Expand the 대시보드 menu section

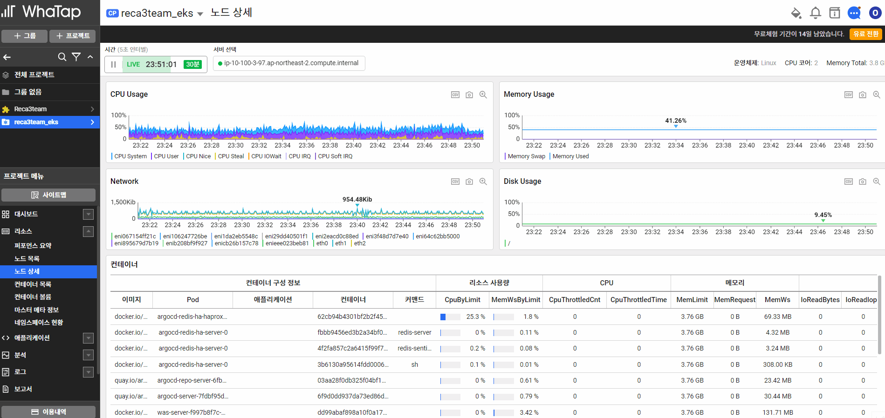[x=88, y=214]
